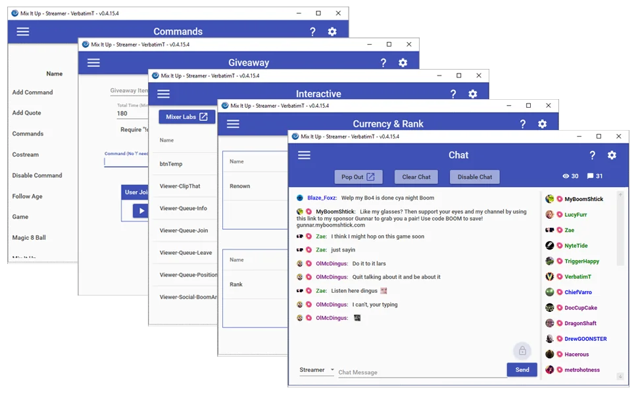This screenshot has height=394, width=638.
Task: Expand the Streamer dropdown beside chat input
Action: [317, 370]
